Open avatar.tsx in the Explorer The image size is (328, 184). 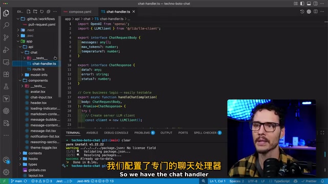click(x=37, y=91)
